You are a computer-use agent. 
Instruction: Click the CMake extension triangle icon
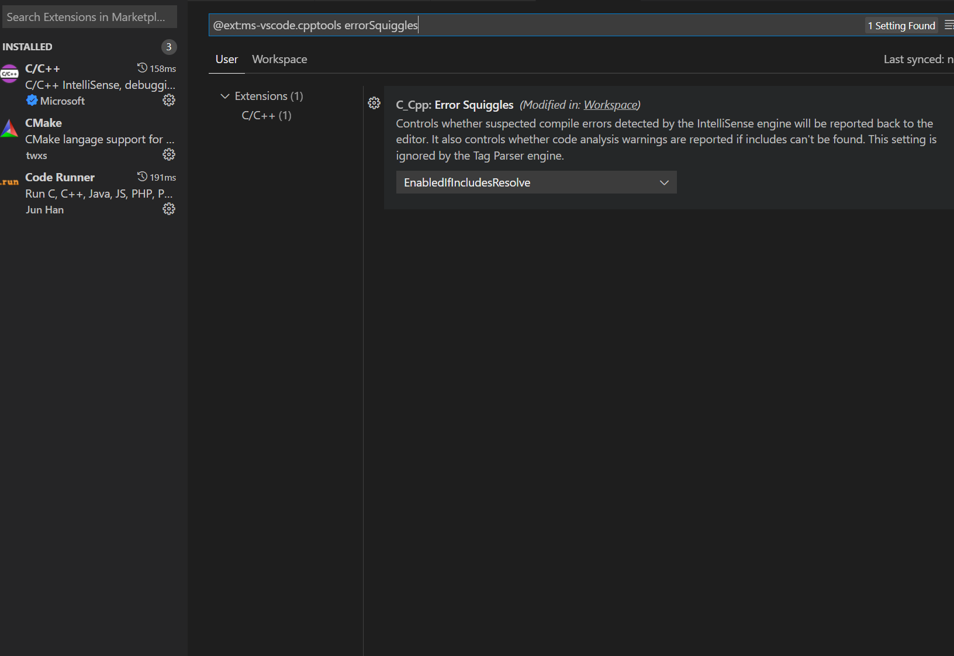(9, 128)
